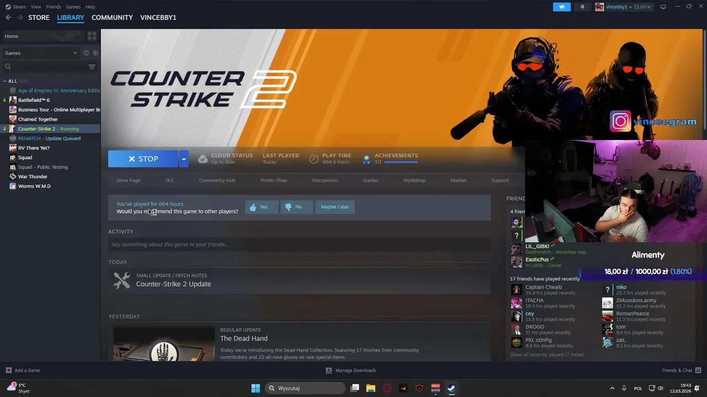Open Windows Start menu

(x=256, y=388)
